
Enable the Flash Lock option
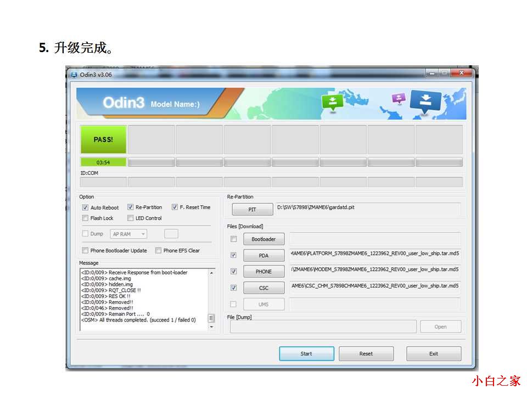[86, 218]
